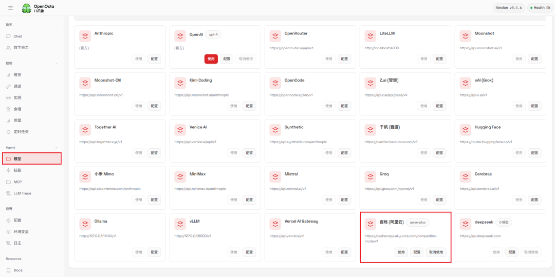Click the hamburger menu icon

point(10,8)
